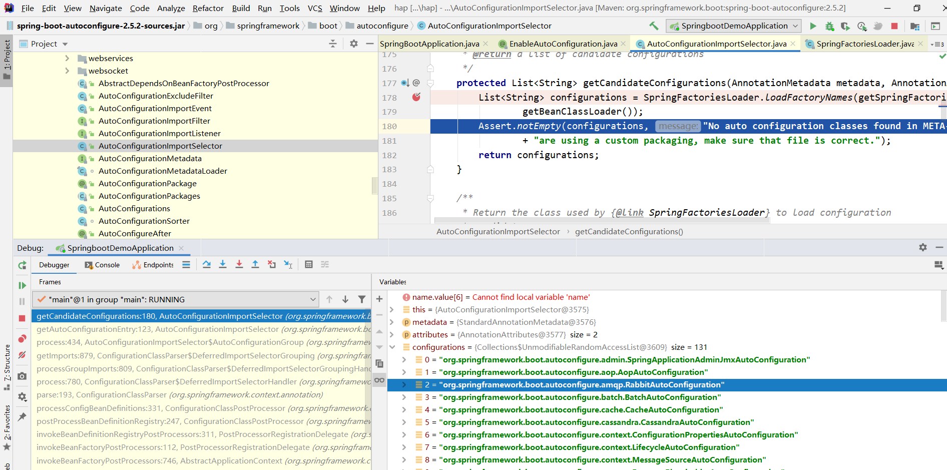Run with Coverage shield icon

click(x=845, y=26)
